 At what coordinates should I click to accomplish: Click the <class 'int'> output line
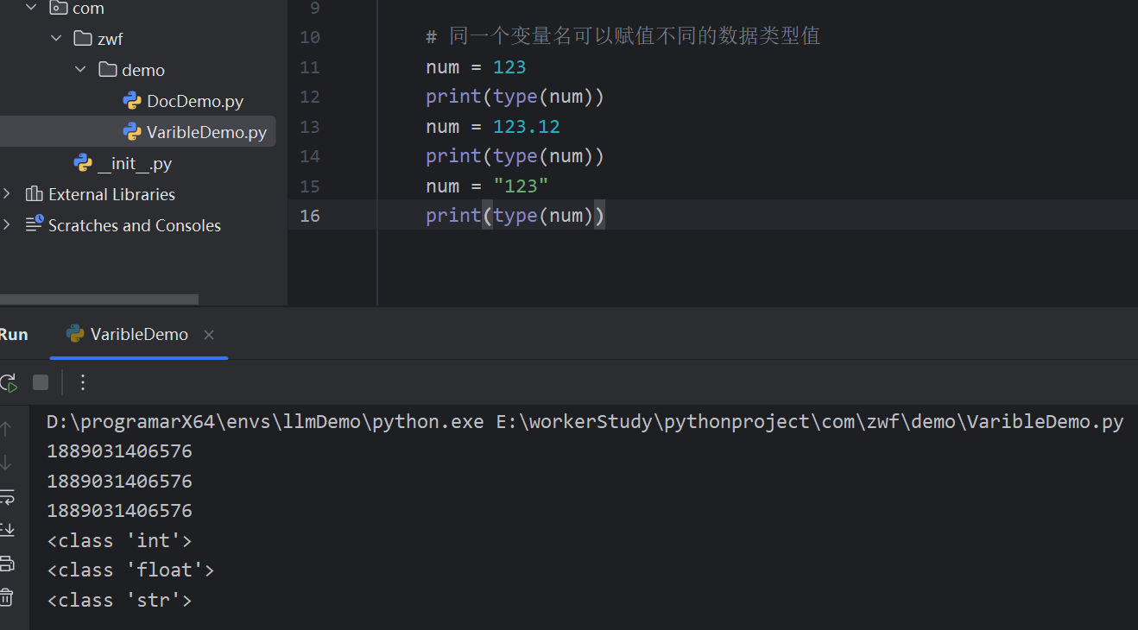pos(119,540)
